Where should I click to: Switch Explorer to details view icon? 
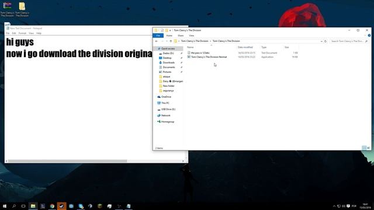(364, 148)
